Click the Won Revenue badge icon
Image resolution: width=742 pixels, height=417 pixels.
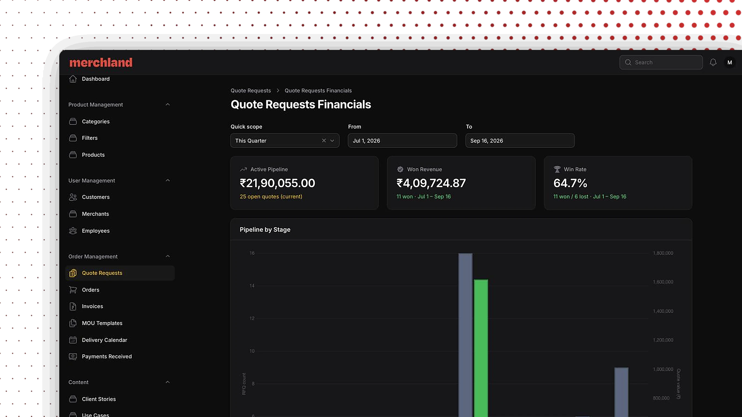pos(400,169)
